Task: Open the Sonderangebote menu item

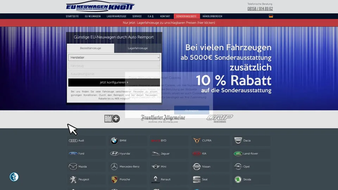Action: tap(187, 16)
